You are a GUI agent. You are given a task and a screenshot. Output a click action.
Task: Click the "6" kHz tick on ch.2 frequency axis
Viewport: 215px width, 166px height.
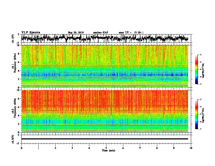click(x=19, y=107)
